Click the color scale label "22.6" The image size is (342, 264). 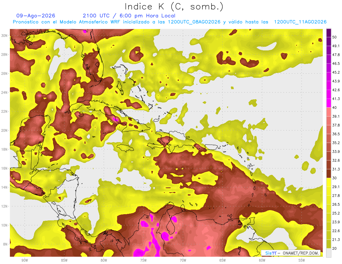tap(336, 231)
